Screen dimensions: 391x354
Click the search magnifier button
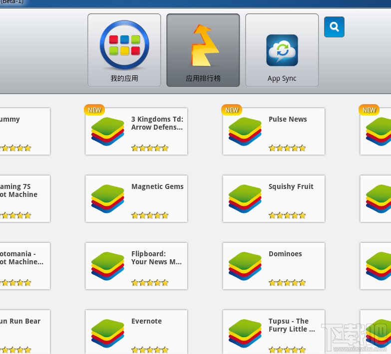[334, 27]
